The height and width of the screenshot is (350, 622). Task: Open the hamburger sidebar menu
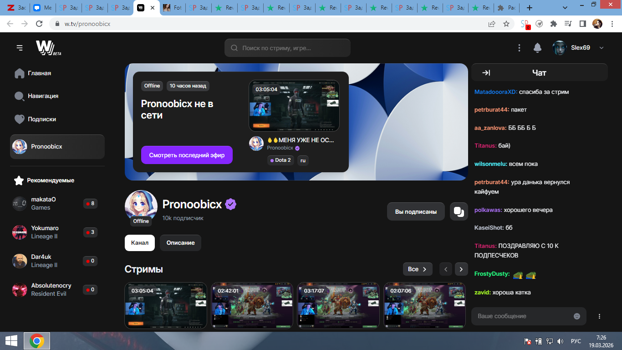coord(19,48)
